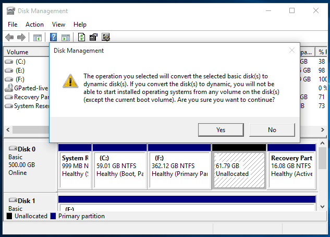Confirm conversion with the Yes button

point(221,130)
